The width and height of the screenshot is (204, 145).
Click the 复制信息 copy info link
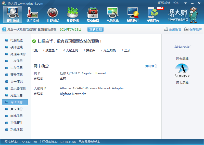pos(151,66)
